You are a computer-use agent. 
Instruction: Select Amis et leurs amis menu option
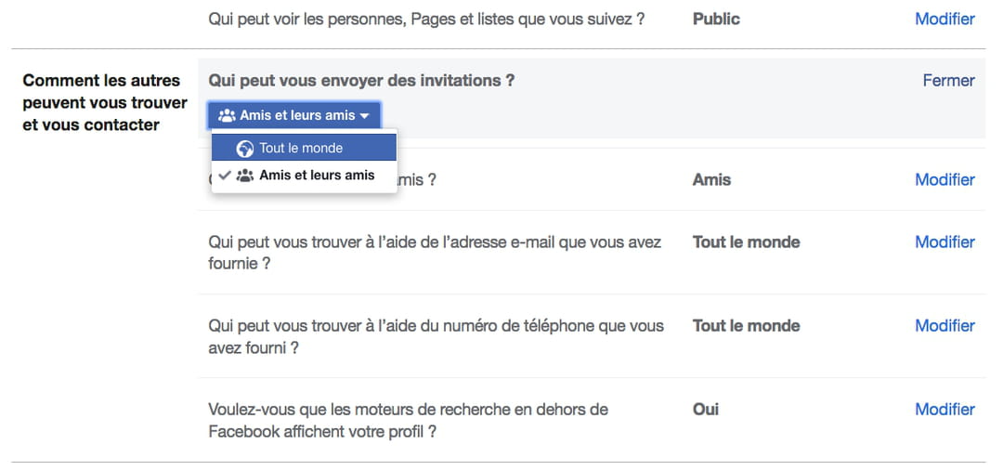point(317,176)
